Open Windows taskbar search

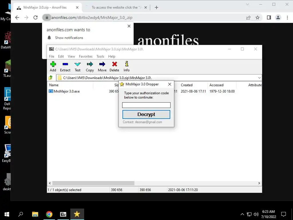click(x=21, y=214)
